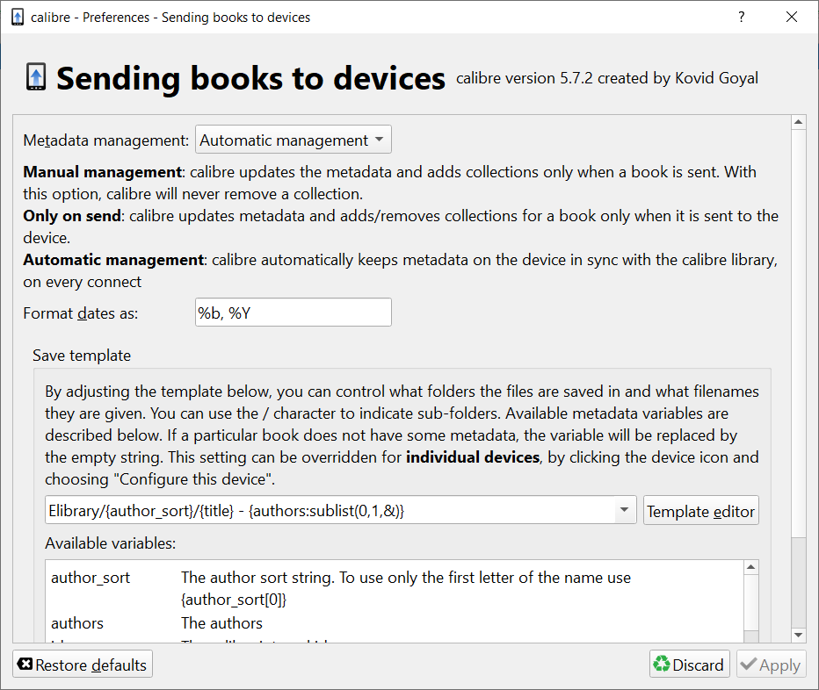
Task: Select the authors variable row
Action: (77, 623)
